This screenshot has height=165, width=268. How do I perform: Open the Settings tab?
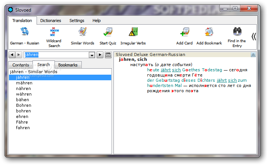77,21
